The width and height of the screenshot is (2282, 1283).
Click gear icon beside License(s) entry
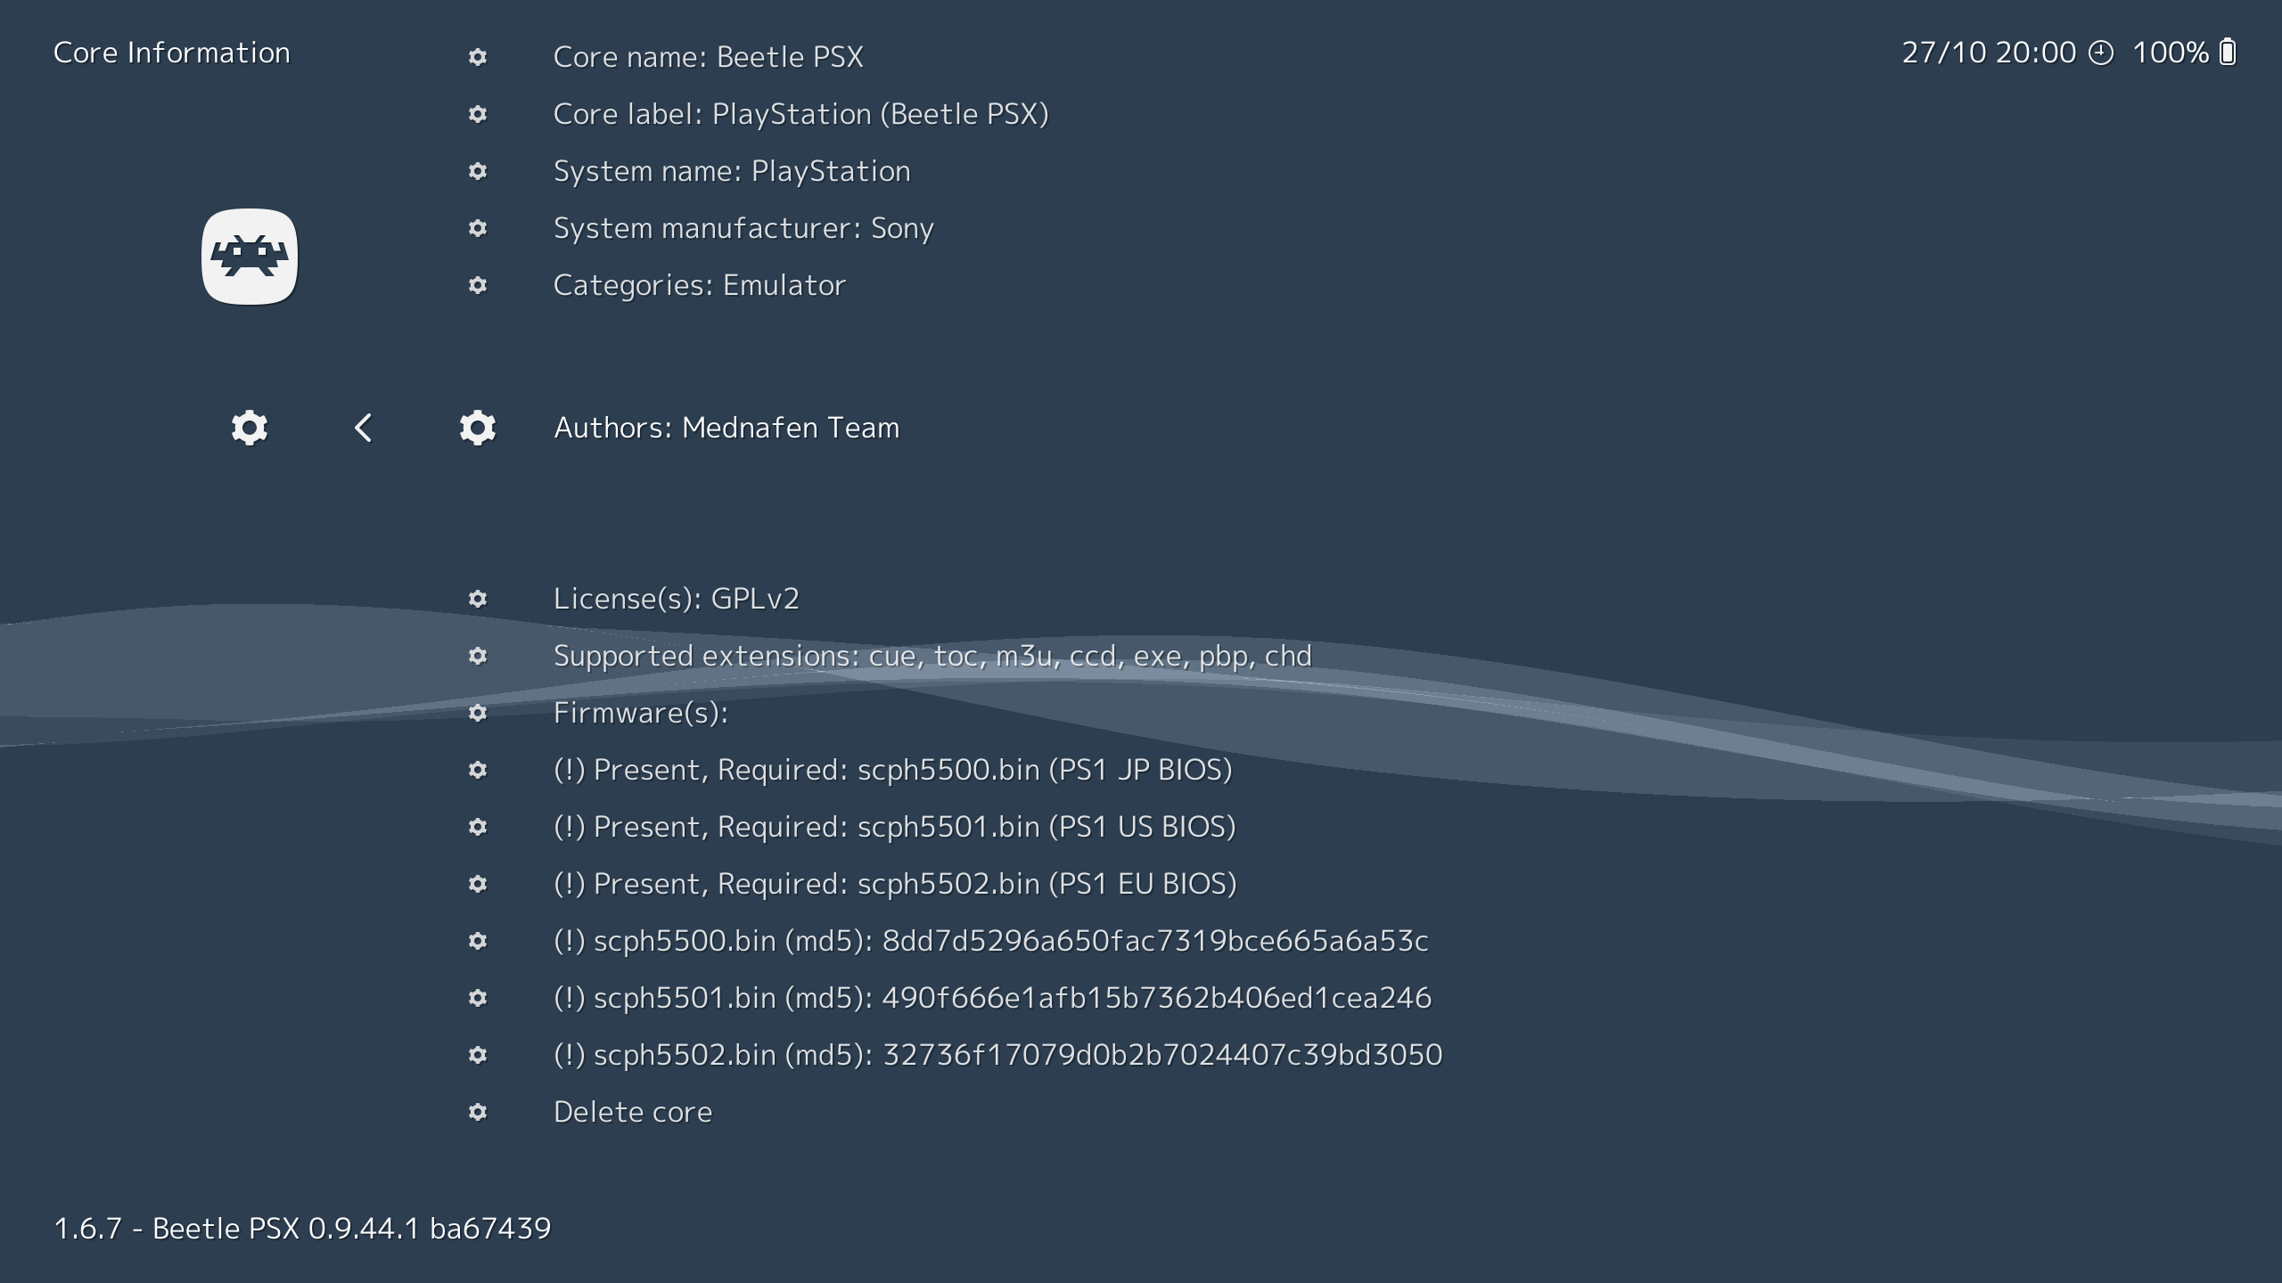click(478, 599)
